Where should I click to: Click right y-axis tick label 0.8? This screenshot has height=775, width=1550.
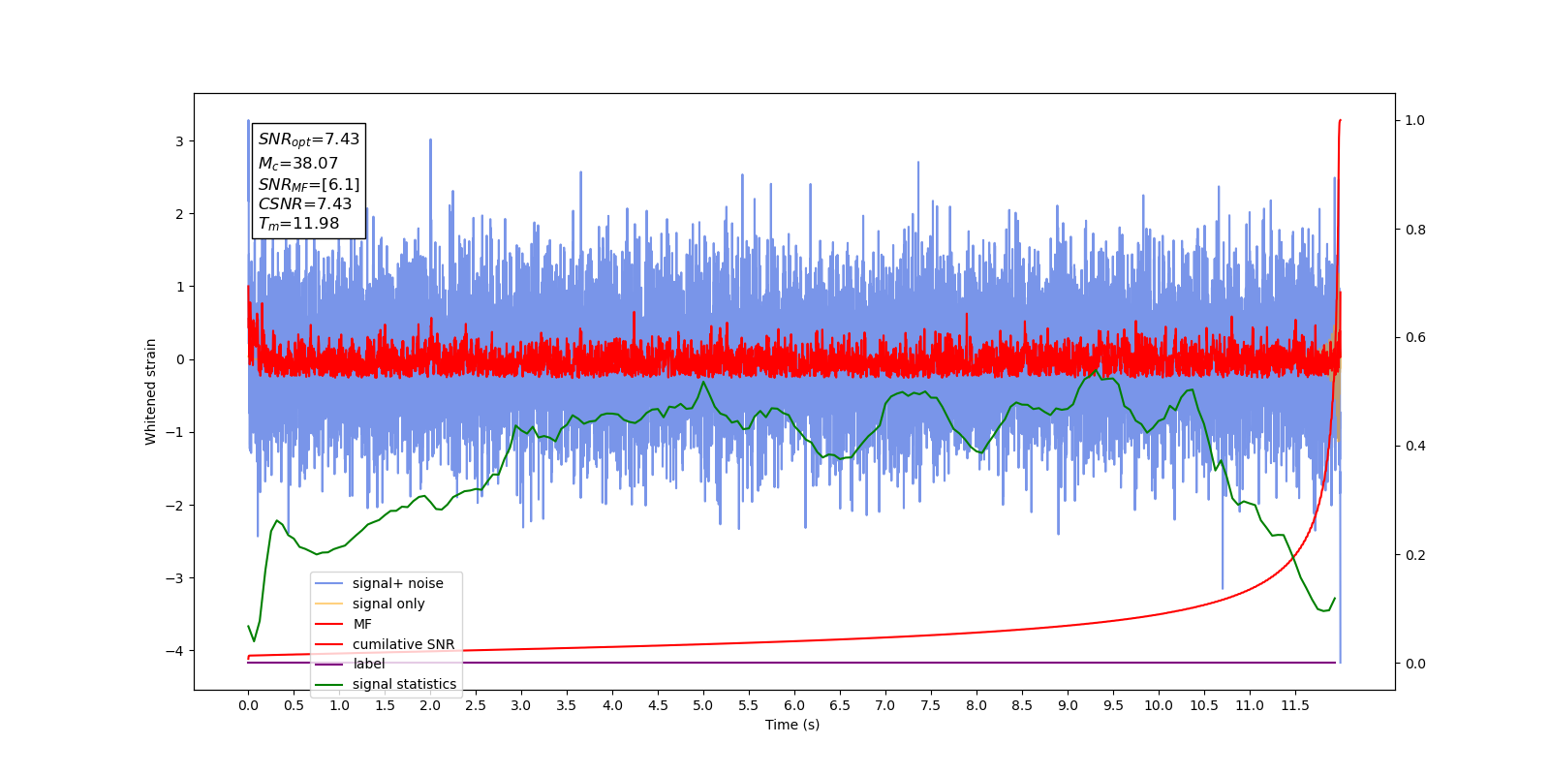1415,230
